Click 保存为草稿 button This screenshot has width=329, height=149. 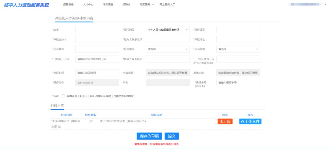point(149,136)
